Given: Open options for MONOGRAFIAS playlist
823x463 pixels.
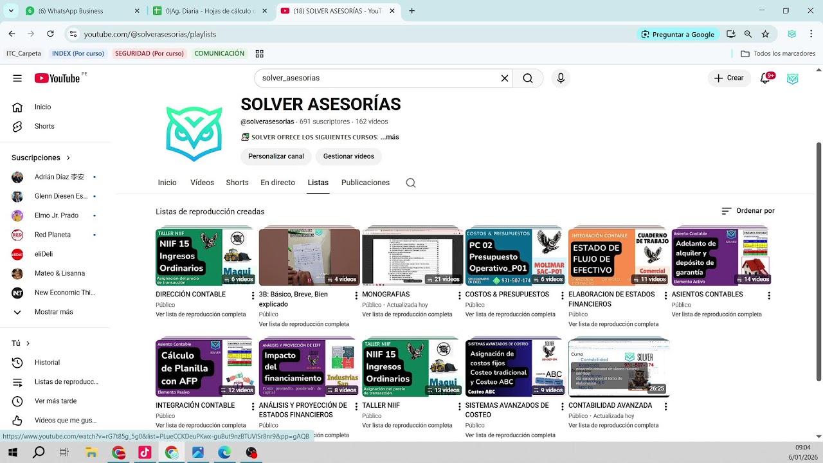Looking at the screenshot, I should click(459, 296).
